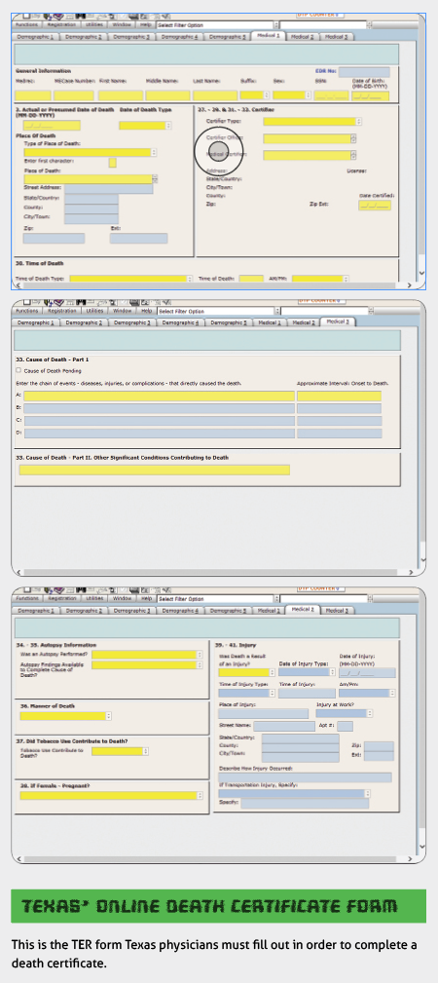Expand the Injury at Work dropdown

tap(345, 713)
